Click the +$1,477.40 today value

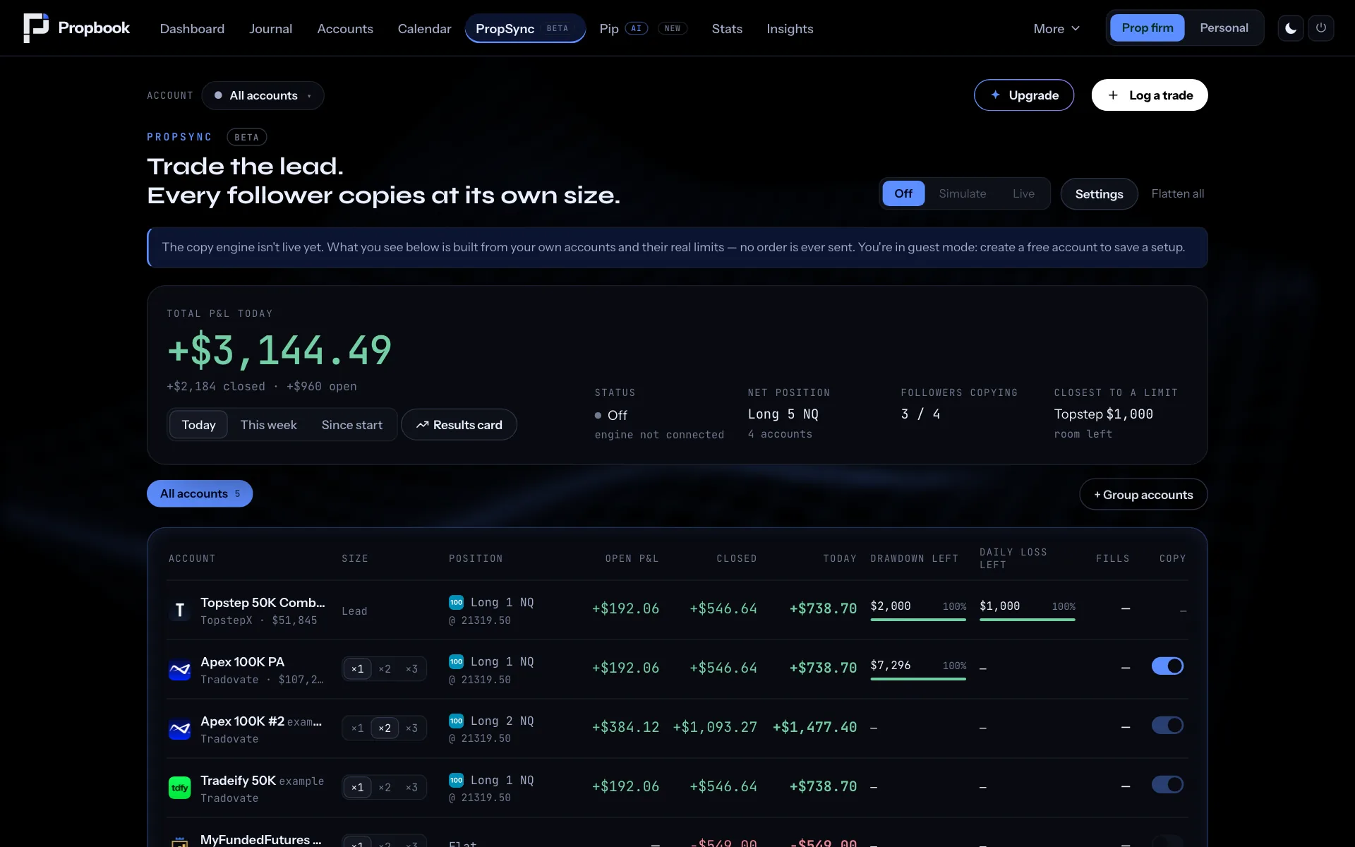click(x=814, y=727)
